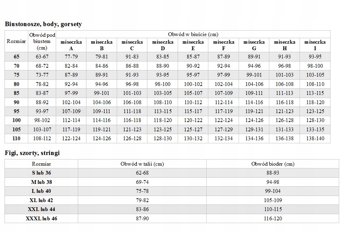The height and width of the screenshot is (232, 344).
Task: Select the "XXXL lub 46" size label
Action: click(x=41, y=218)
